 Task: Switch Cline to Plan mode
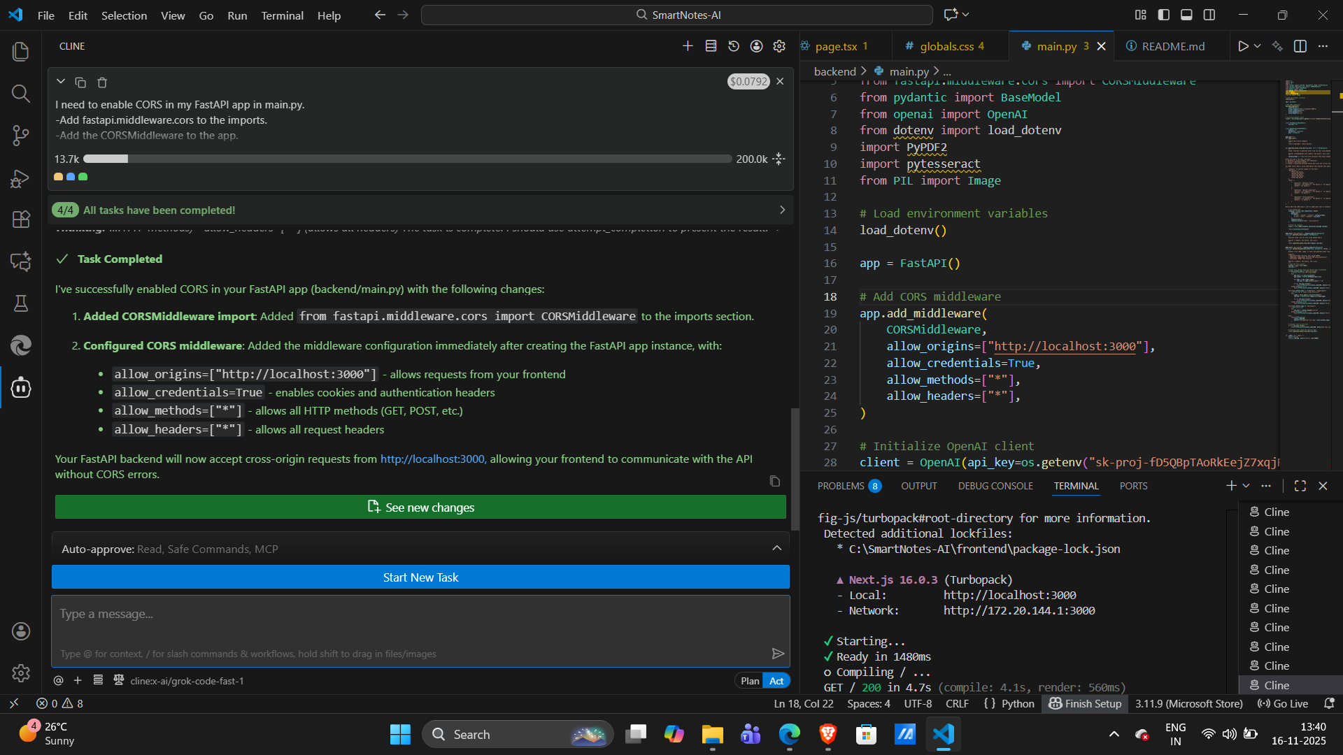point(750,681)
